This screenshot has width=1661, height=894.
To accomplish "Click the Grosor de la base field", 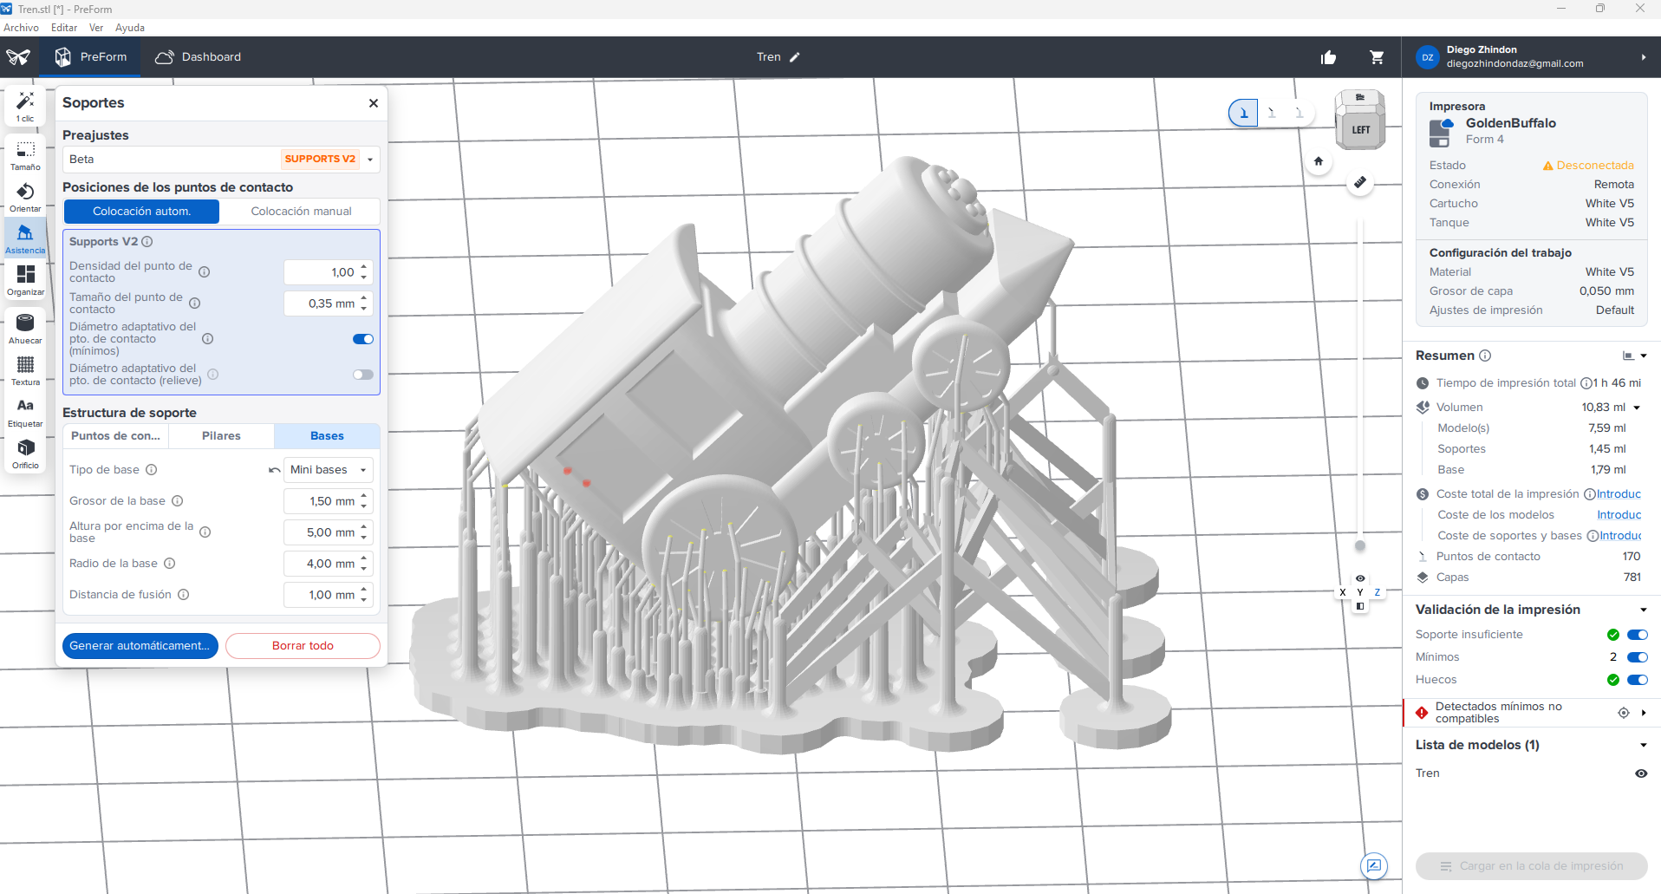I will [x=329, y=501].
